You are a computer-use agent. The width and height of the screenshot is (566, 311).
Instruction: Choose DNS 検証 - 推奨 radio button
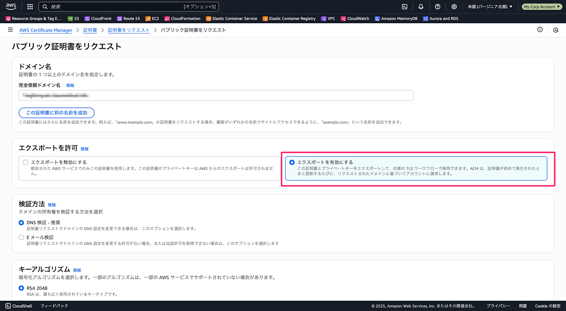(21, 223)
